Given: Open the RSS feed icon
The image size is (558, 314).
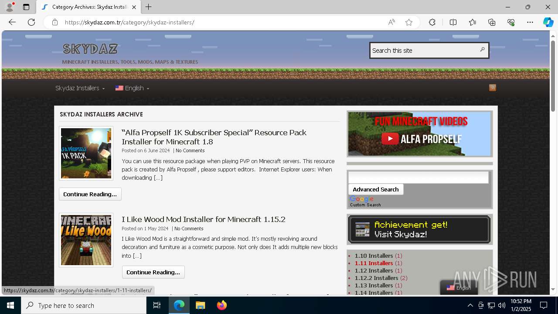Looking at the screenshot, I should coord(493,88).
